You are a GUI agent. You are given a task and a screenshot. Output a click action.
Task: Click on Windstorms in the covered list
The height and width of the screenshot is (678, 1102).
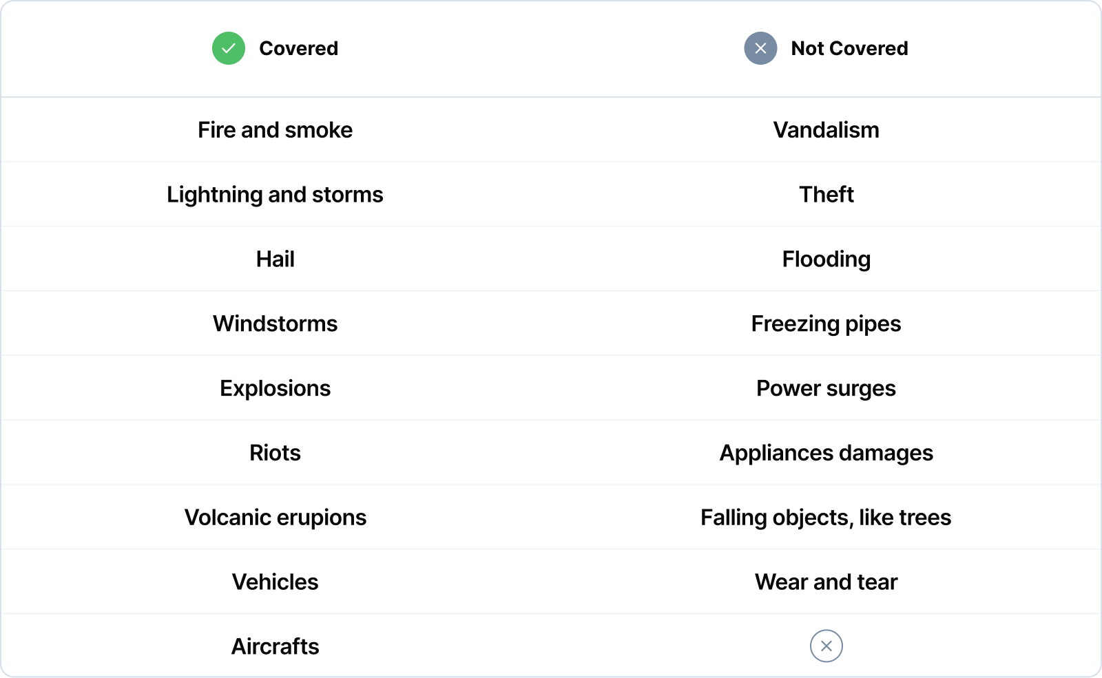click(275, 324)
